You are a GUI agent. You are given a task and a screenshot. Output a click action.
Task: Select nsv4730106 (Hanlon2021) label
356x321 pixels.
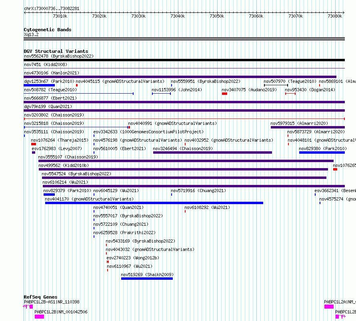pyautogui.click(x=52, y=73)
